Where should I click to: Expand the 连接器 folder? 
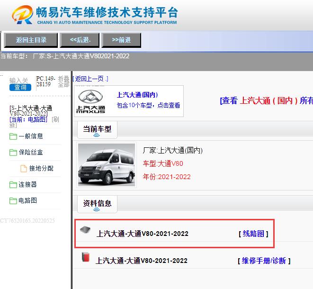28,184
